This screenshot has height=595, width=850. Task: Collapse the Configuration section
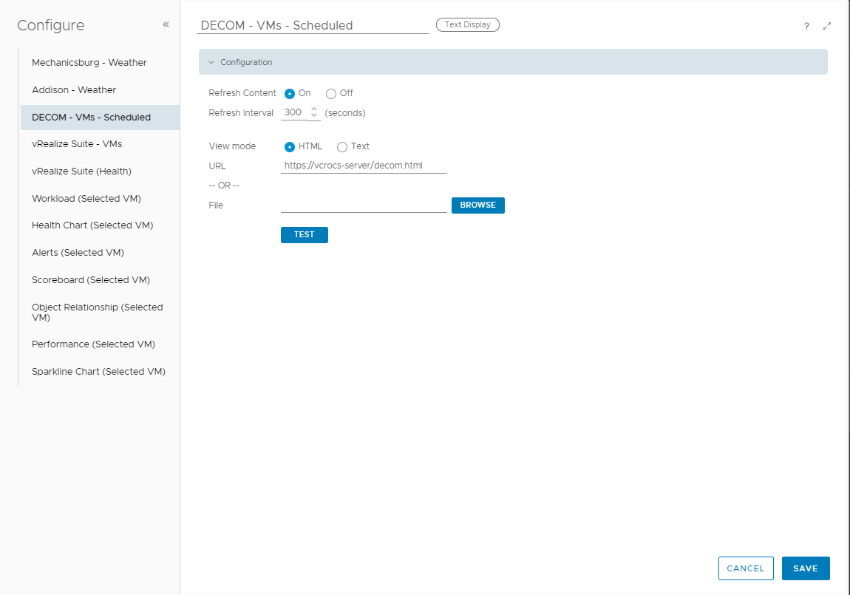pyautogui.click(x=211, y=63)
